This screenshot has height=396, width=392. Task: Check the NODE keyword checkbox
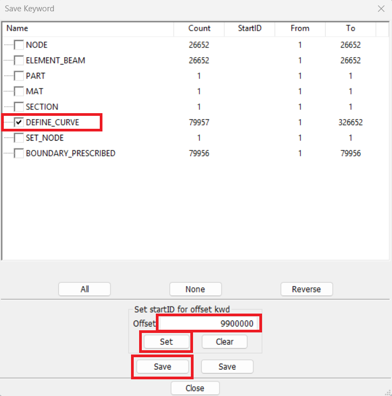coord(19,45)
